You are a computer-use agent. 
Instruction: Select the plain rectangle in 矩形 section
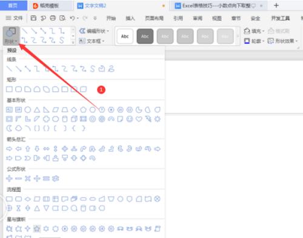[9, 89]
